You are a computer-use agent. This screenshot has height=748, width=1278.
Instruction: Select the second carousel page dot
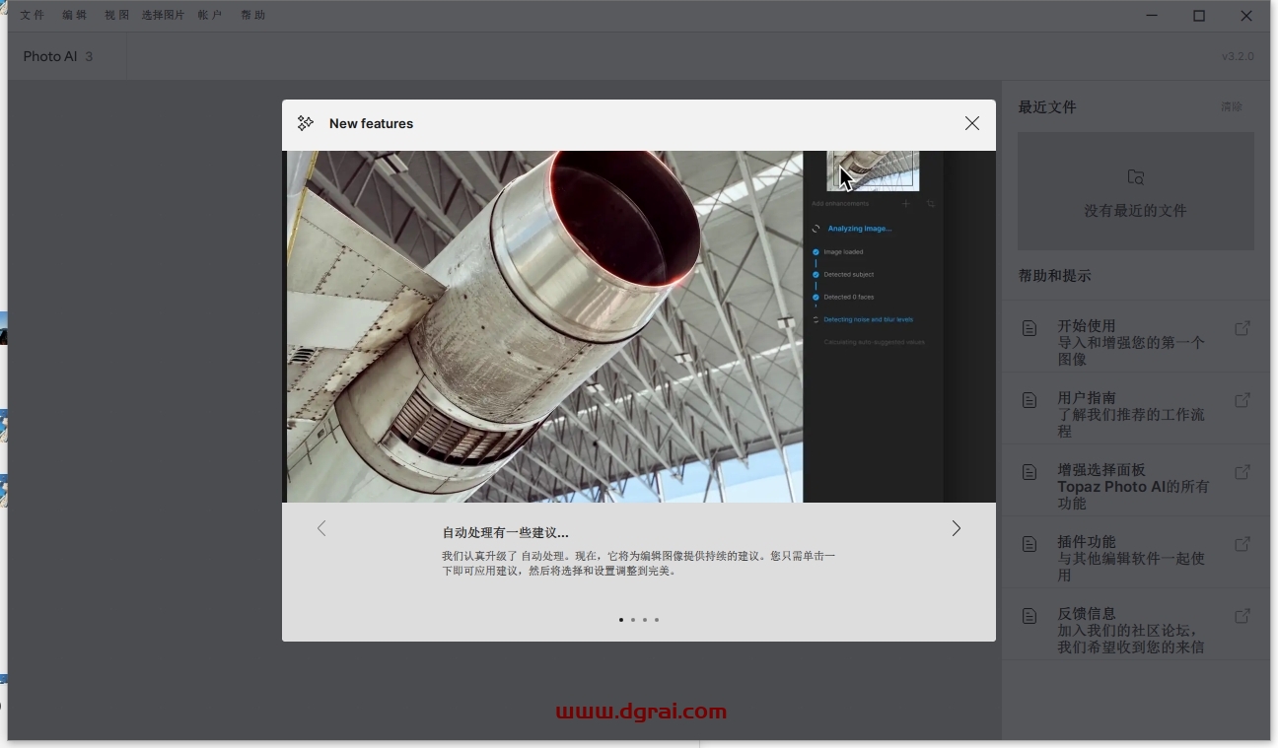(633, 620)
